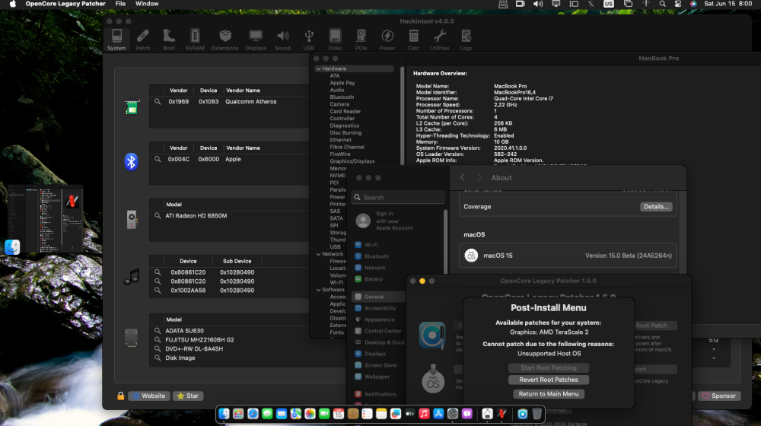
Task: Open the USB section in Hackintool toolbar
Action: 309,40
